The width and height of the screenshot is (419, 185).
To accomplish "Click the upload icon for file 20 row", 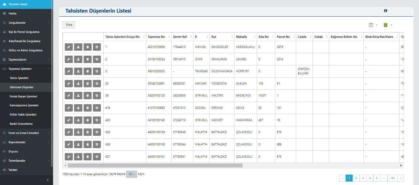I will [x=78, y=84].
